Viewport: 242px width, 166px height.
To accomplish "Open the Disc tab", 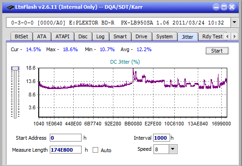I will 83,36.
